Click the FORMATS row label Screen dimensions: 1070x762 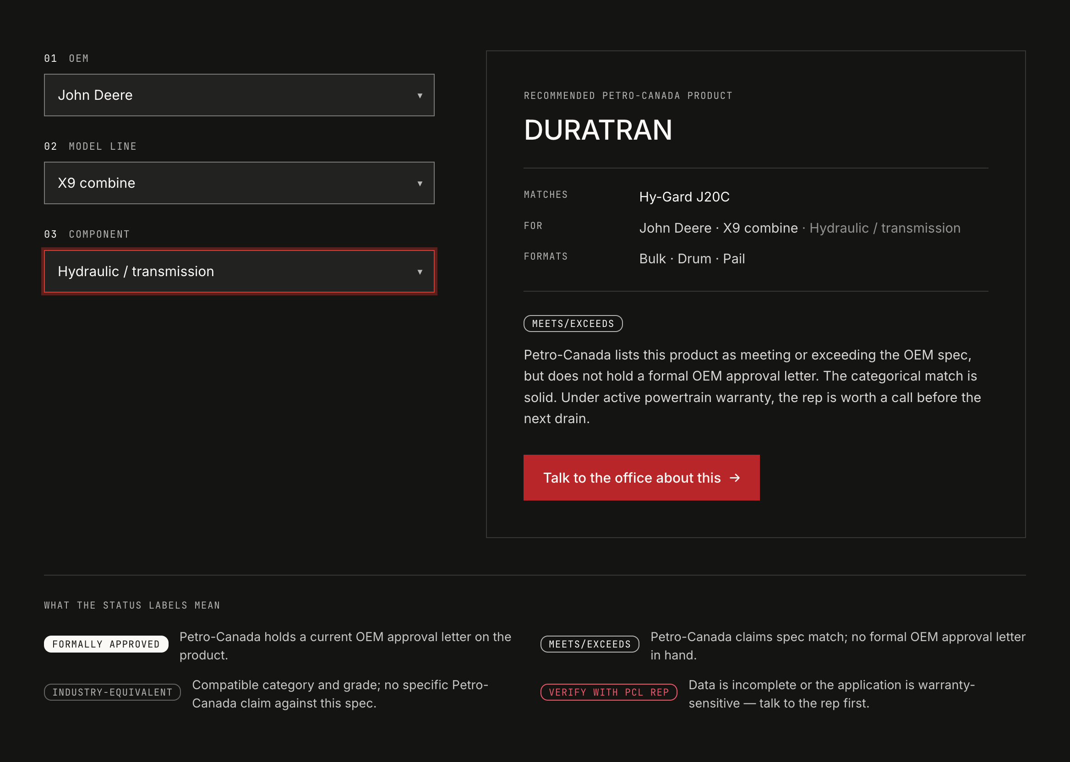546,256
